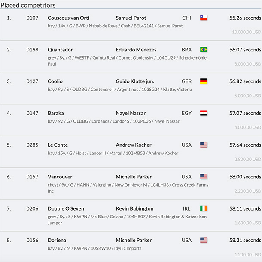Click the Germany flag icon
Viewport: 262px width, 262px height.
pos(204,81)
